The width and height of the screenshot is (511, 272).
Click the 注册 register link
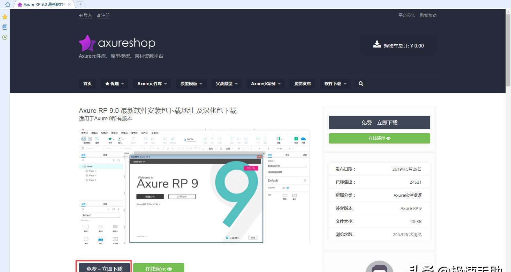tap(103, 15)
